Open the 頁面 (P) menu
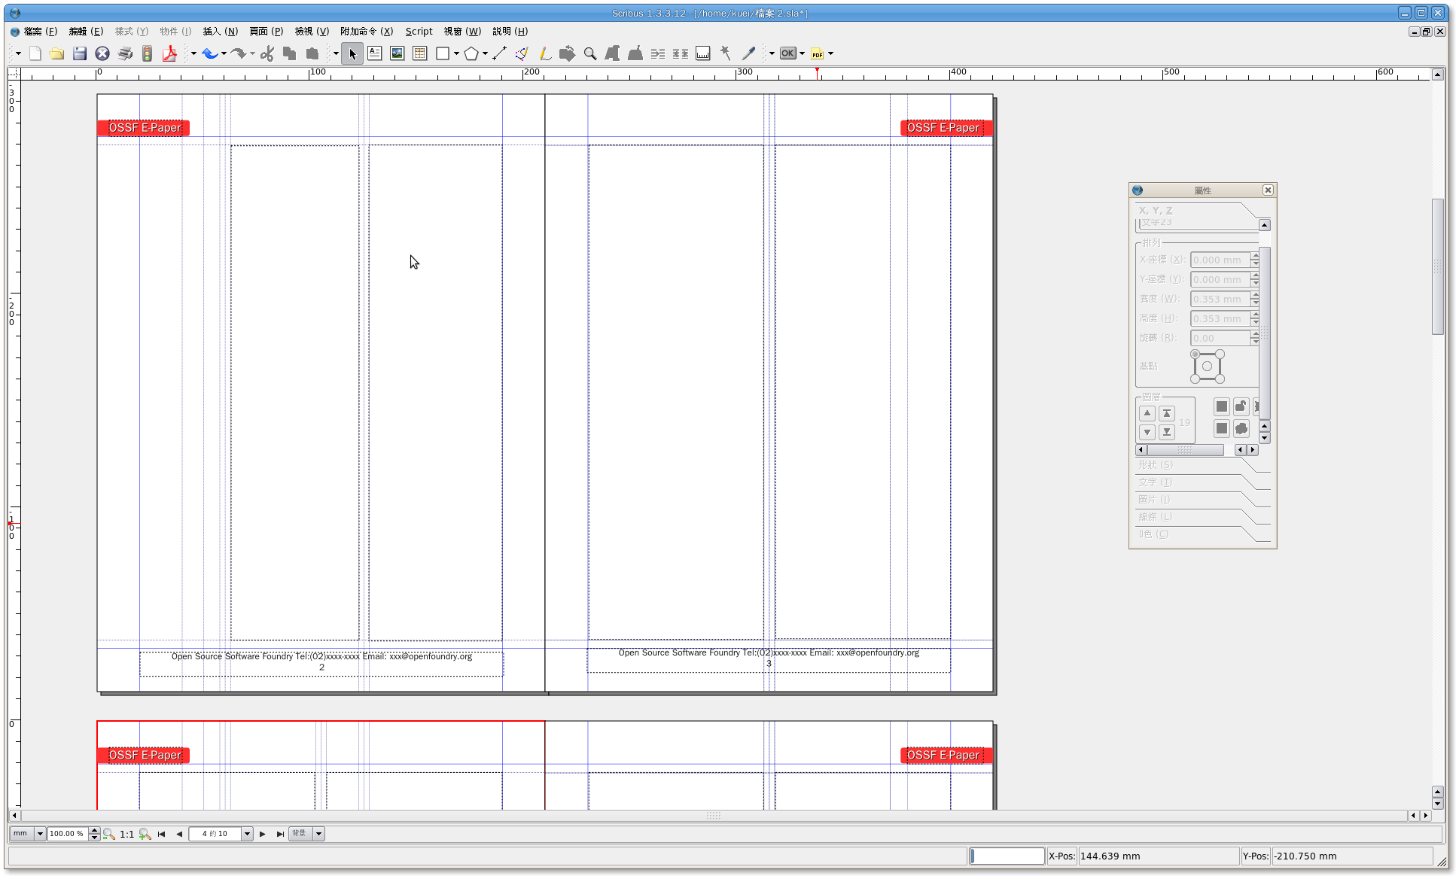1456x876 pixels. coord(266,32)
